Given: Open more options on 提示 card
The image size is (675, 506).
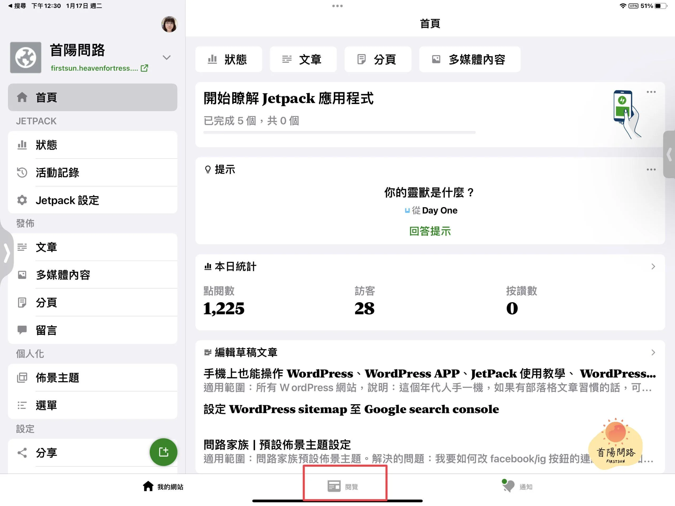Looking at the screenshot, I should (651, 169).
